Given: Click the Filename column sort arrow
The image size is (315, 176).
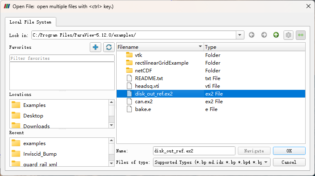Looking at the screenshot, I should pos(200,47).
